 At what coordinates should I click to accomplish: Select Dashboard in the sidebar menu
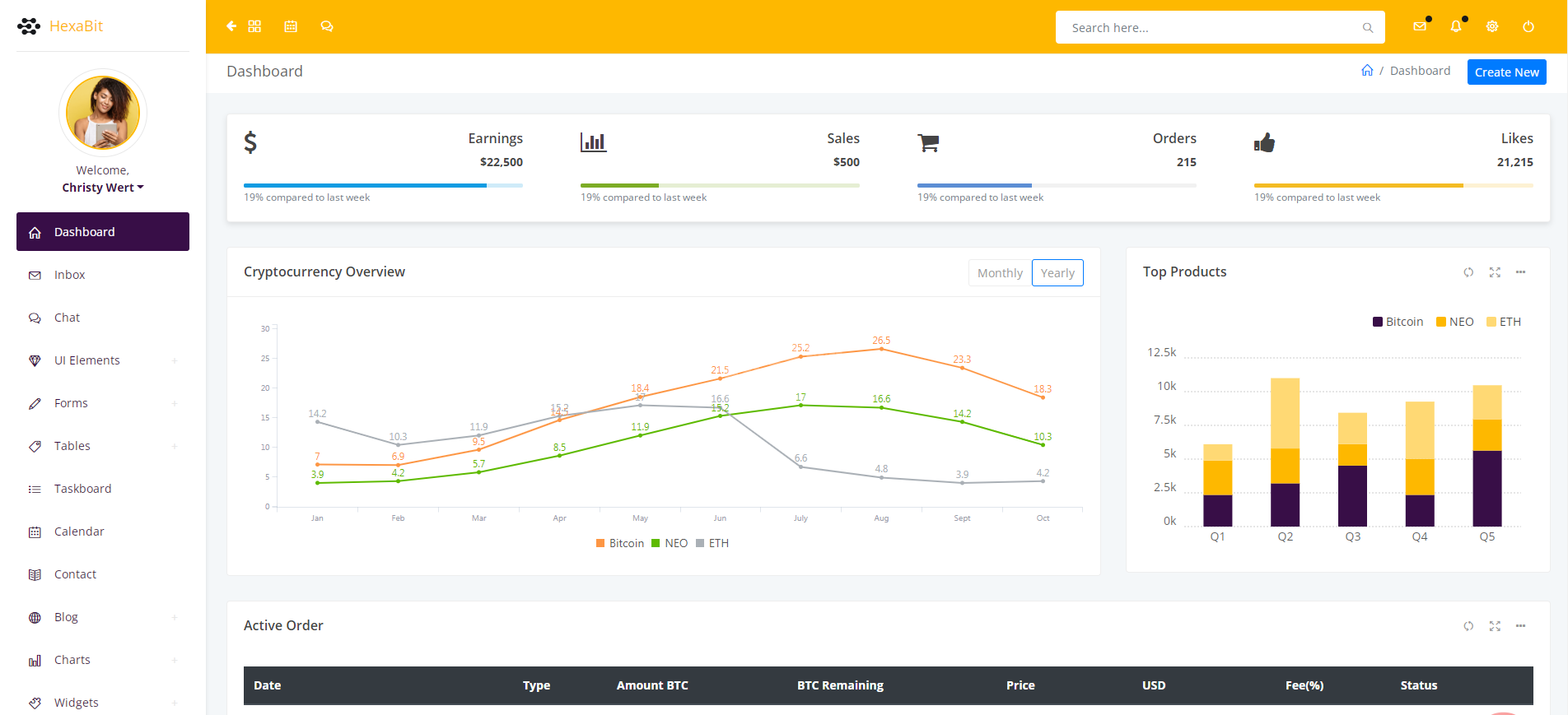click(x=103, y=232)
